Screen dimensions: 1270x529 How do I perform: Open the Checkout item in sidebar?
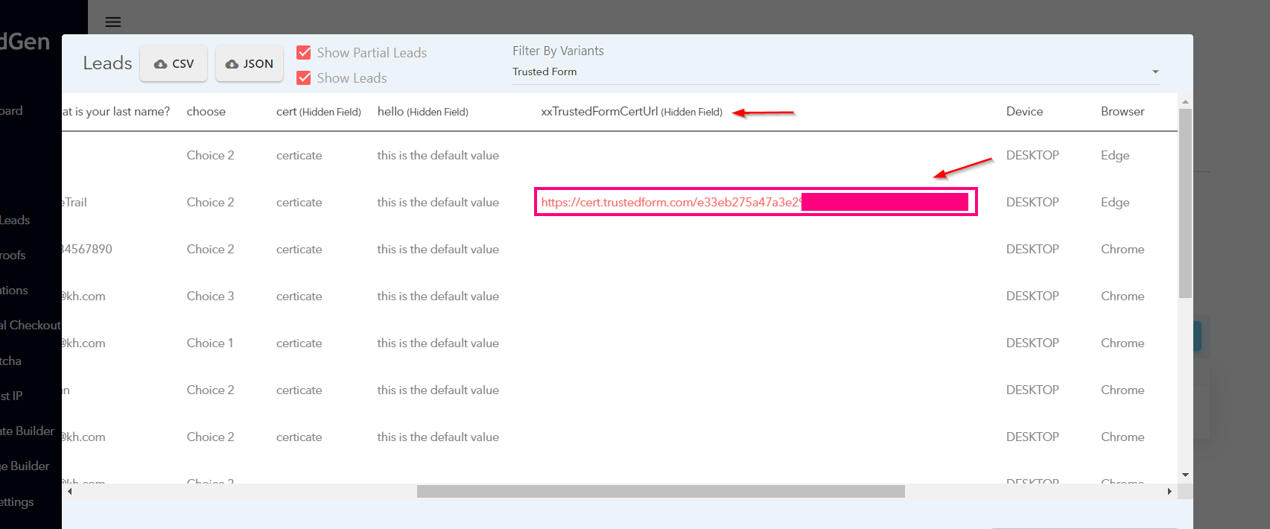31,325
